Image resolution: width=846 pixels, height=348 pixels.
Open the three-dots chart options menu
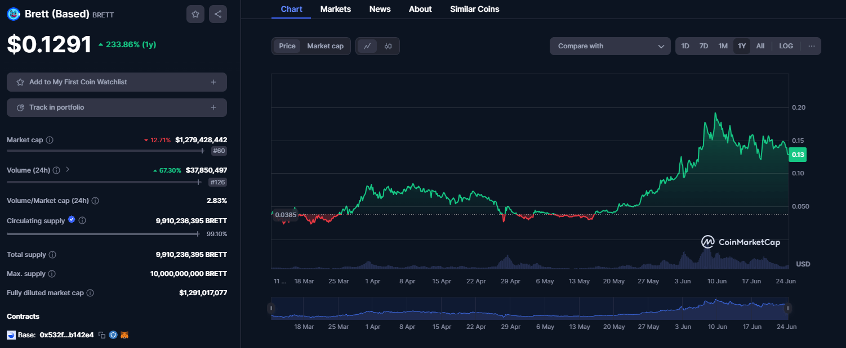point(811,46)
